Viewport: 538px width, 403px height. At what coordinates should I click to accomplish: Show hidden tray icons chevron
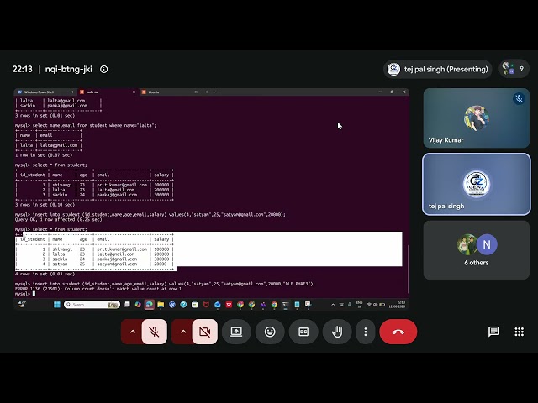(x=333, y=304)
